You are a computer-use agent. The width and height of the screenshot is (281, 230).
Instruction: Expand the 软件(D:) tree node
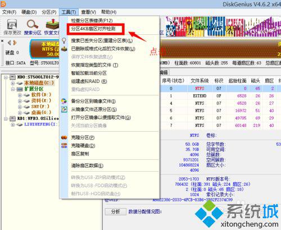click(20, 95)
